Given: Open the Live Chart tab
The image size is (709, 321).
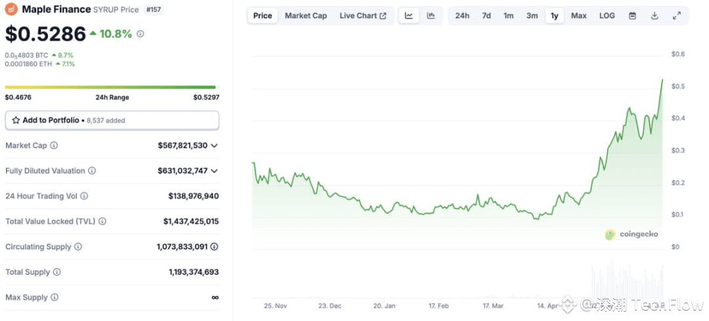Looking at the screenshot, I should coord(363,16).
